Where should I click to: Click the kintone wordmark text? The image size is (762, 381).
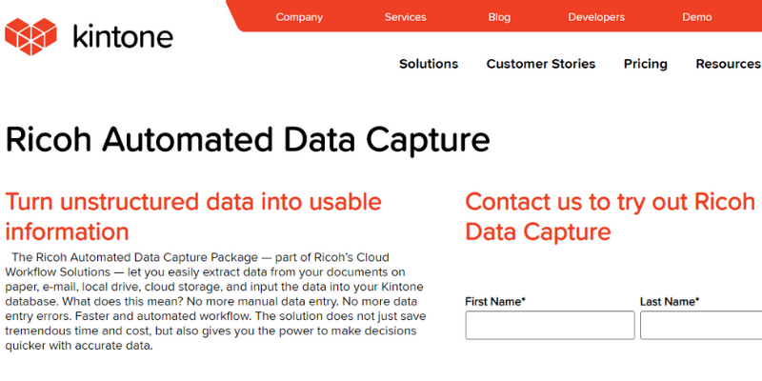(123, 37)
